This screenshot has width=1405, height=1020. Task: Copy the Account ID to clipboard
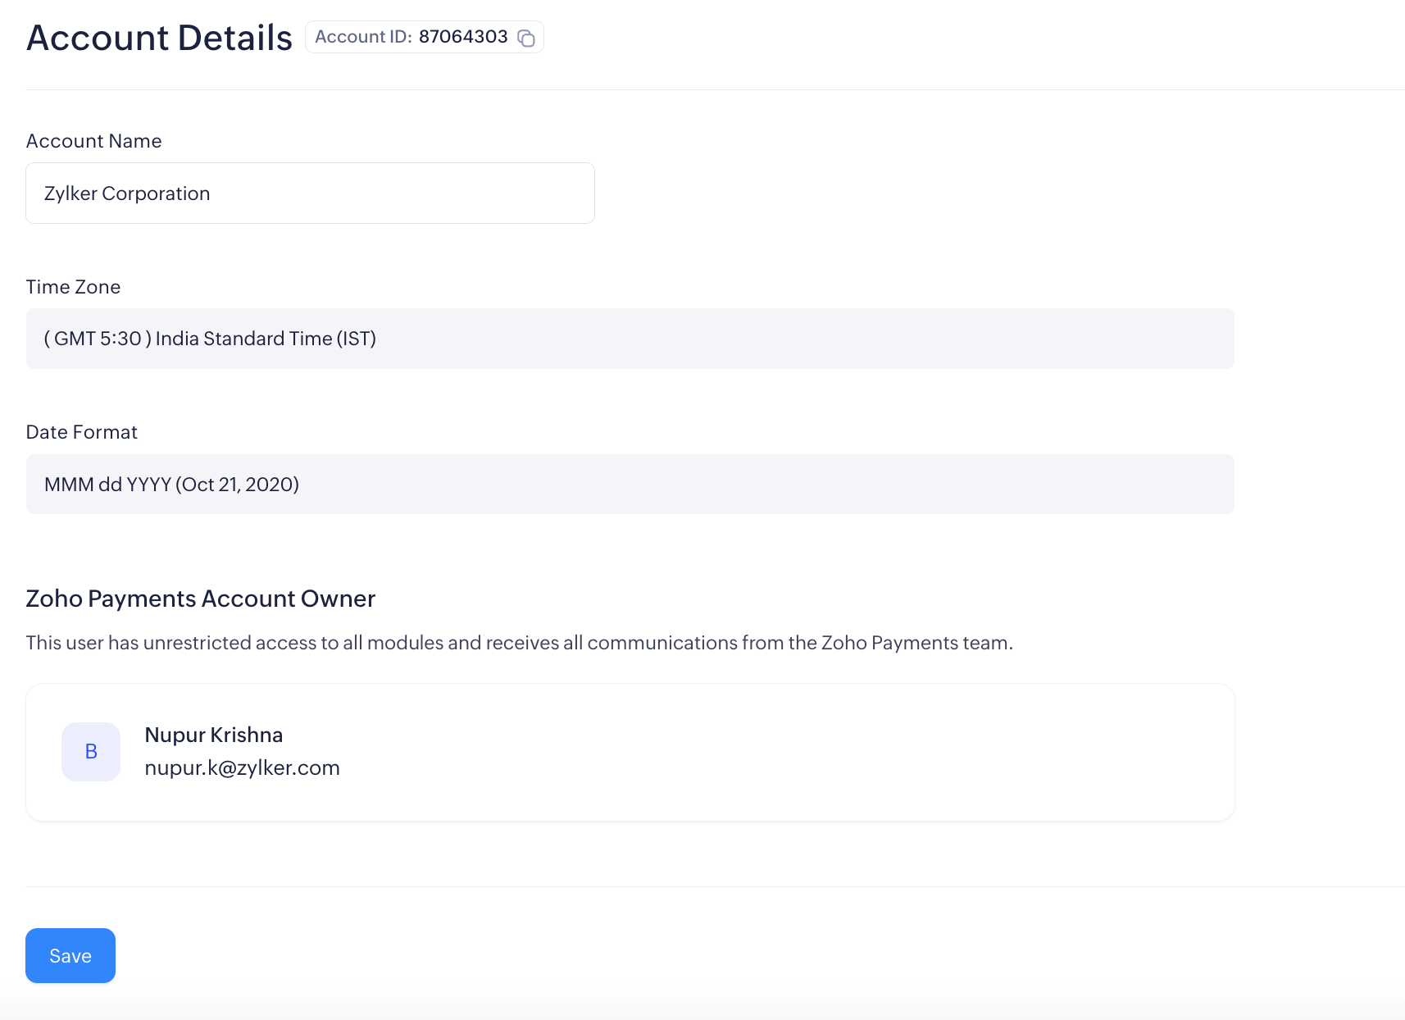(x=526, y=38)
